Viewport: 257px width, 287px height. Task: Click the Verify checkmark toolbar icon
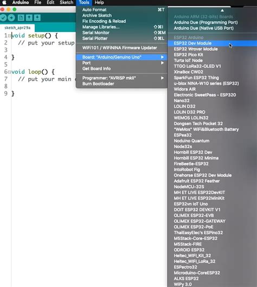(x=3, y=18)
